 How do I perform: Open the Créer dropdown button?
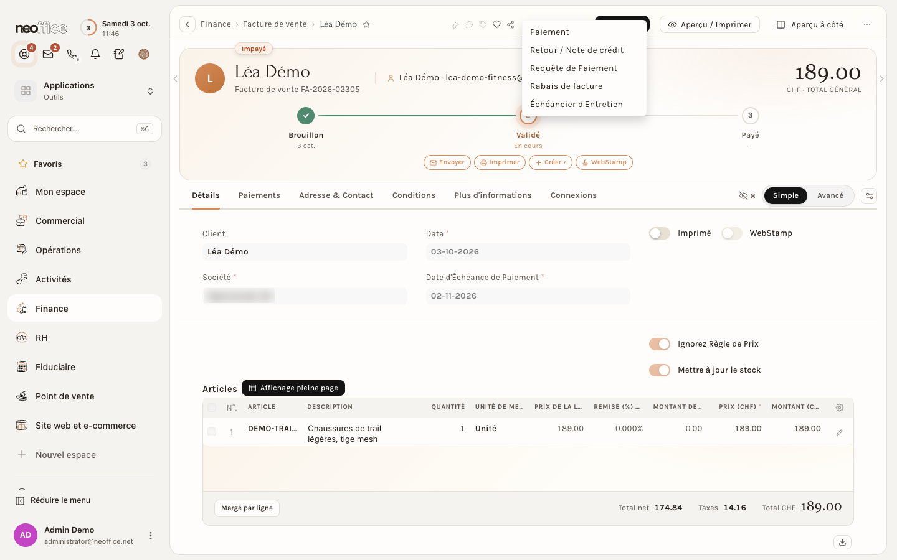551,162
